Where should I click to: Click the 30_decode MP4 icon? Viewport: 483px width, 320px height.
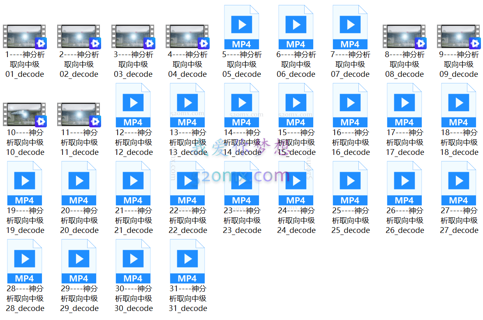pos(133,261)
